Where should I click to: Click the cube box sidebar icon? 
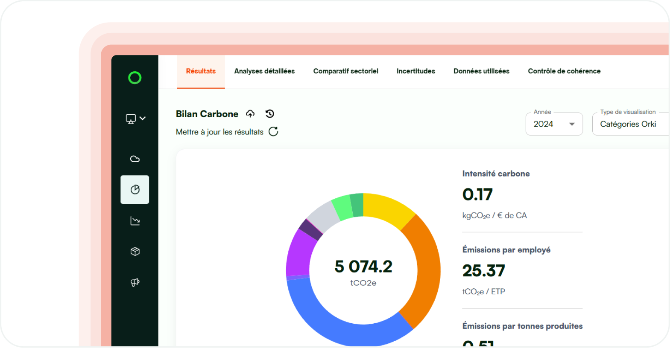pos(135,252)
